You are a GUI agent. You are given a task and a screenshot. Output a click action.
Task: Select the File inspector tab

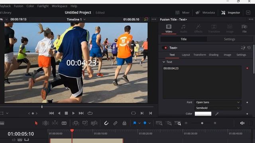click(244, 29)
